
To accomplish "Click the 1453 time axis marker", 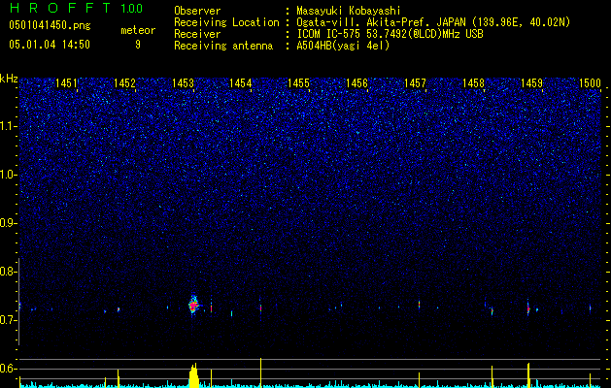I will click(x=183, y=83).
